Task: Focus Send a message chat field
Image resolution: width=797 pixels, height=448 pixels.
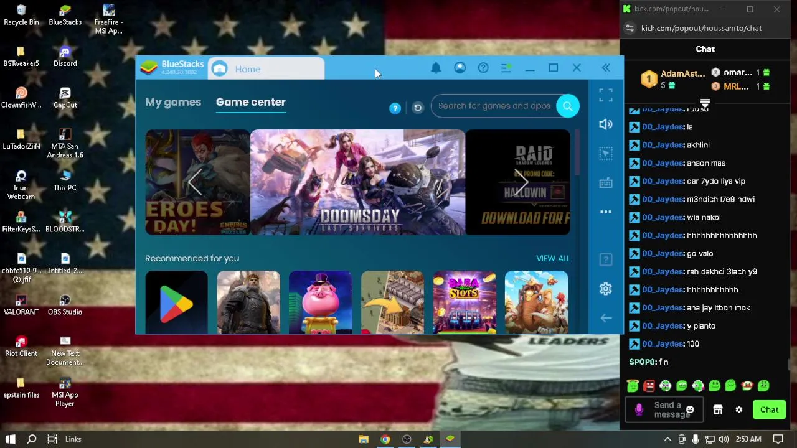Action: (x=664, y=409)
